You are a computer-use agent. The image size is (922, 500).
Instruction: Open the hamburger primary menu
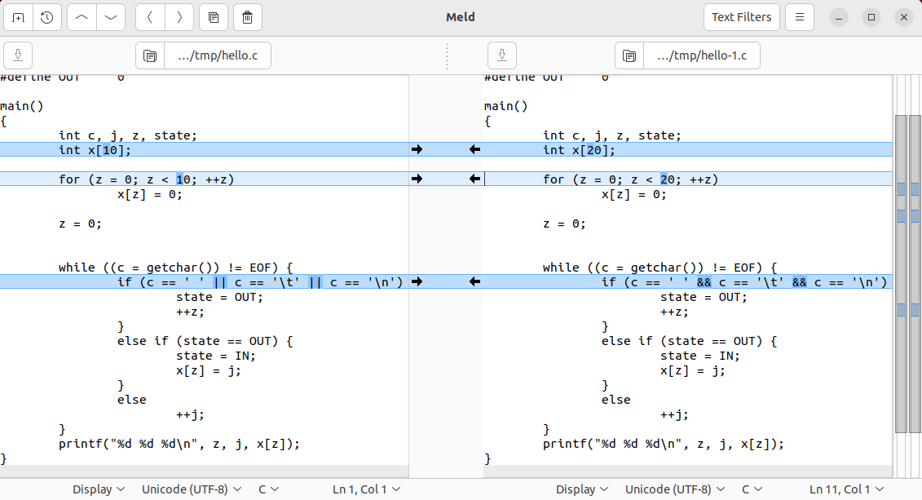800,16
